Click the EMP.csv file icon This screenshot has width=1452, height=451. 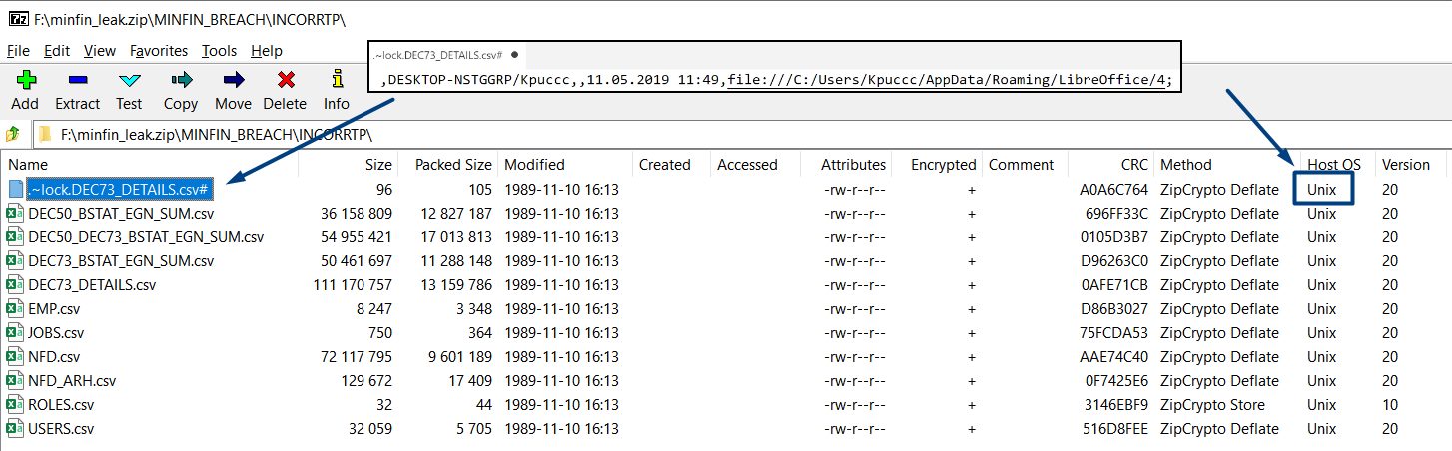tap(15, 309)
